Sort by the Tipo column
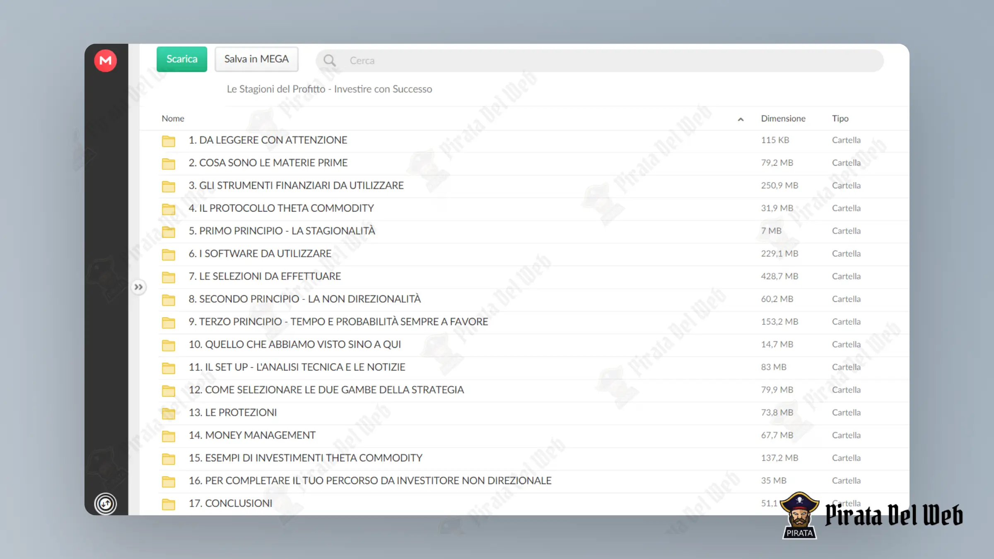Viewport: 994px width, 559px height. tap(840, 118)
